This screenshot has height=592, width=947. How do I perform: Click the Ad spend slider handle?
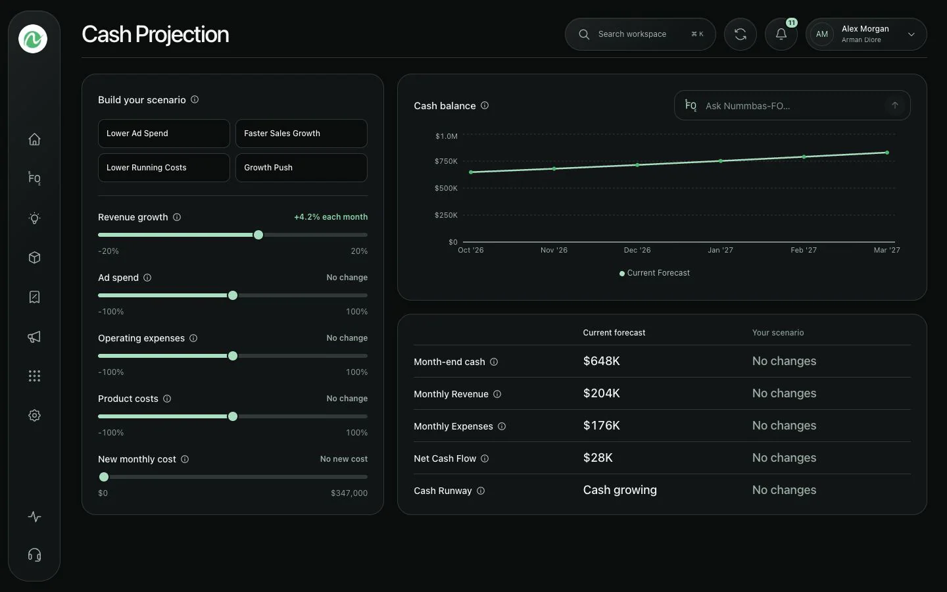(x=233, y=295)
